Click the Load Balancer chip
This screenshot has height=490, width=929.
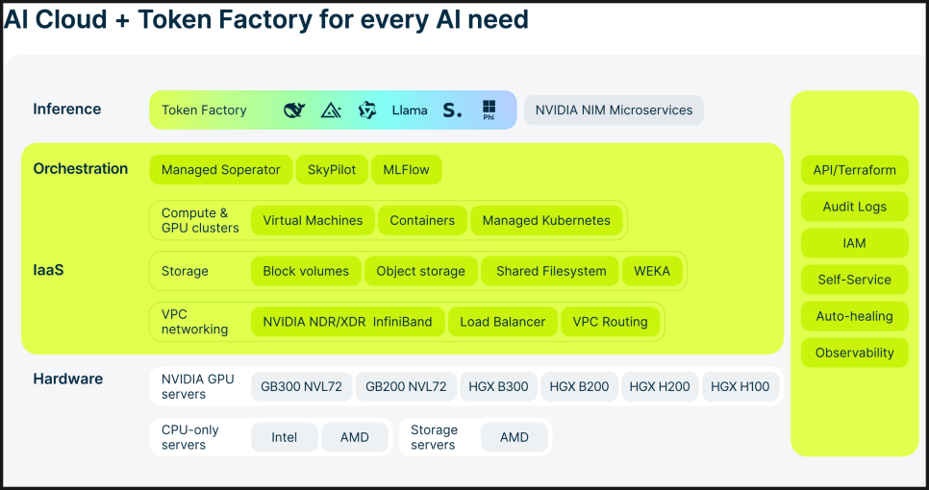coord(502,322)
